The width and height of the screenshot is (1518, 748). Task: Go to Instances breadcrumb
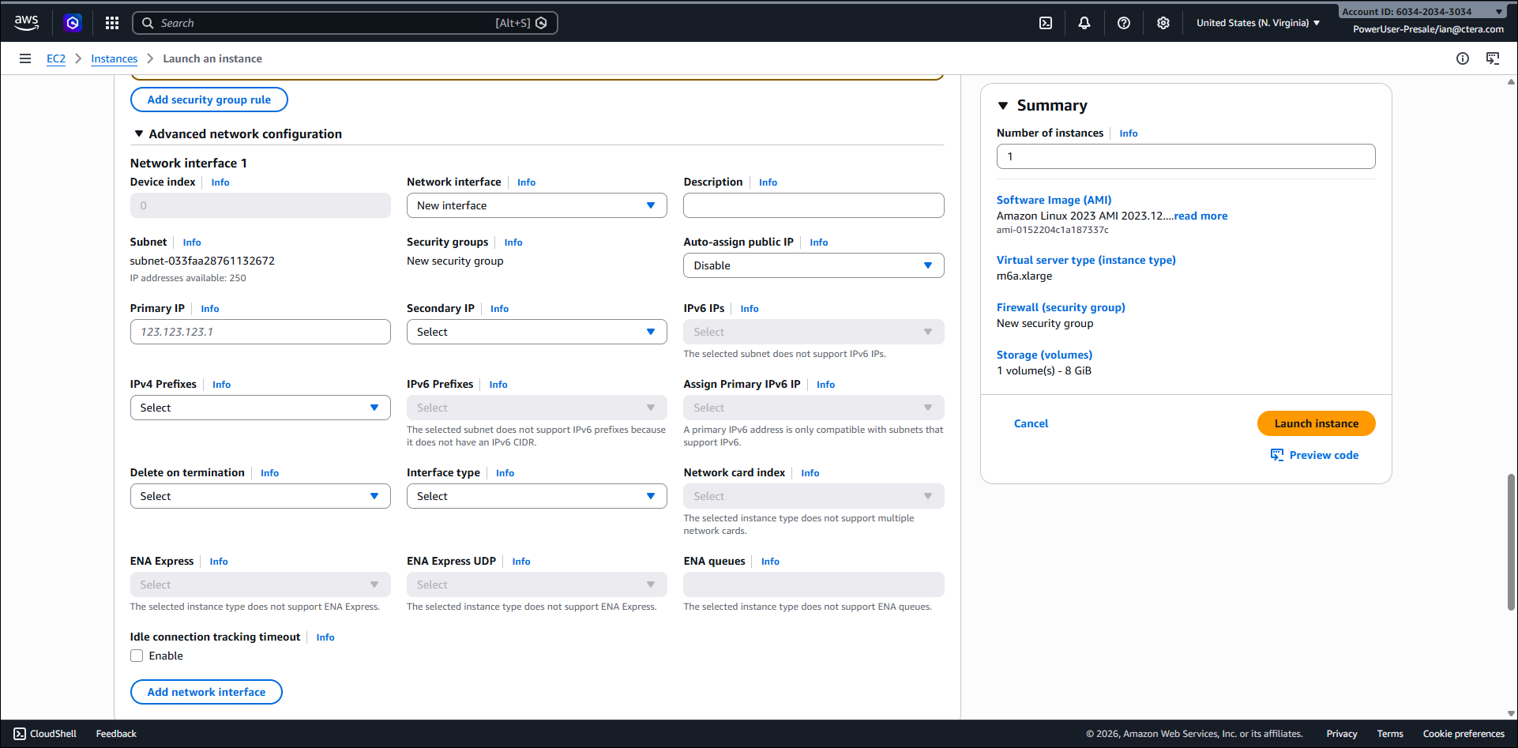tap(114, 58)
